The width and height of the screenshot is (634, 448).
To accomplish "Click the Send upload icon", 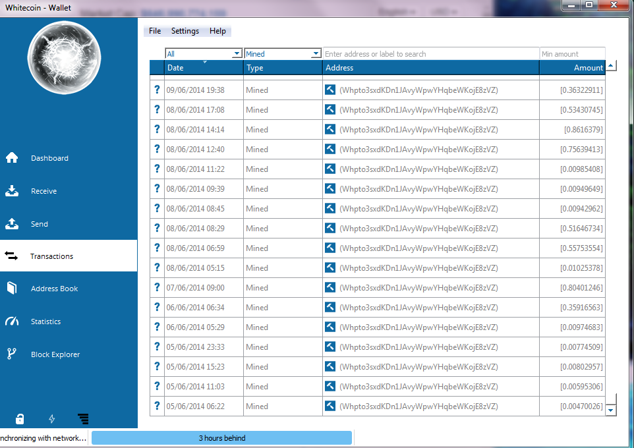I will coord(12,223).
